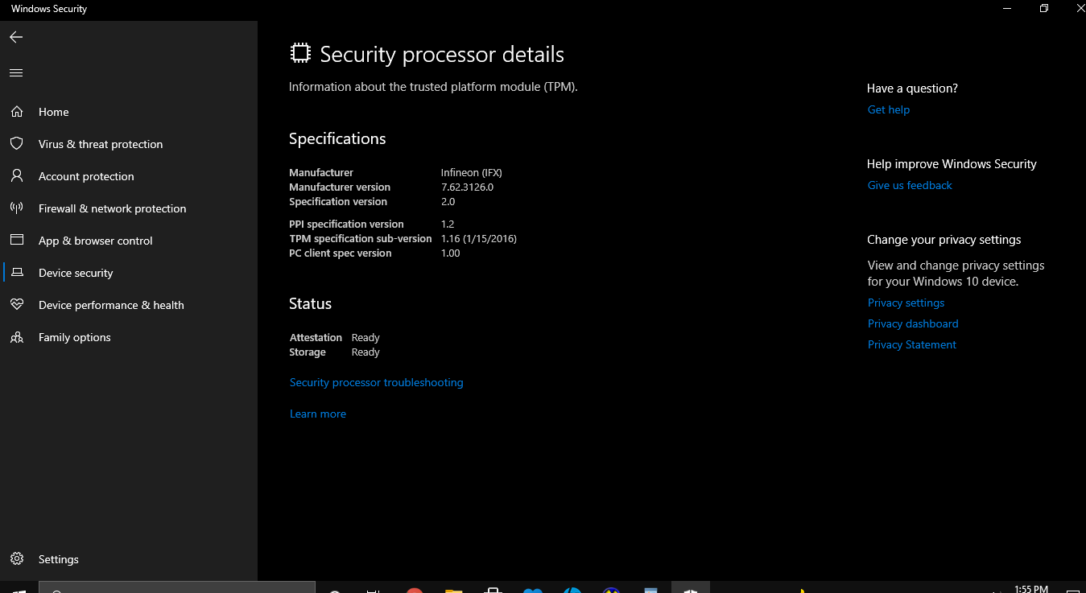Click the Attestation Ready status value
This screenshot has height=593, width=1086.
[x=365, y=337]
